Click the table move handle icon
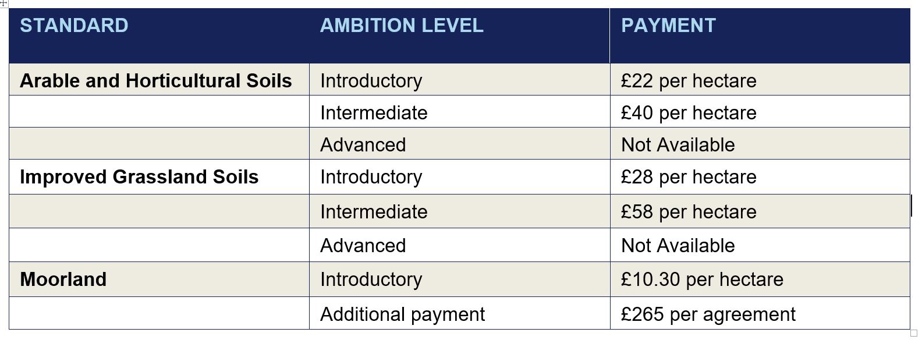 click(x=3, y=3)
